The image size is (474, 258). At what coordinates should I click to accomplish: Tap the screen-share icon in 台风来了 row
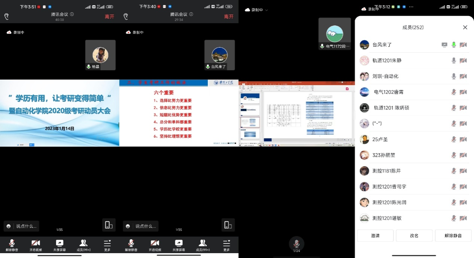[x=444, y=45]
